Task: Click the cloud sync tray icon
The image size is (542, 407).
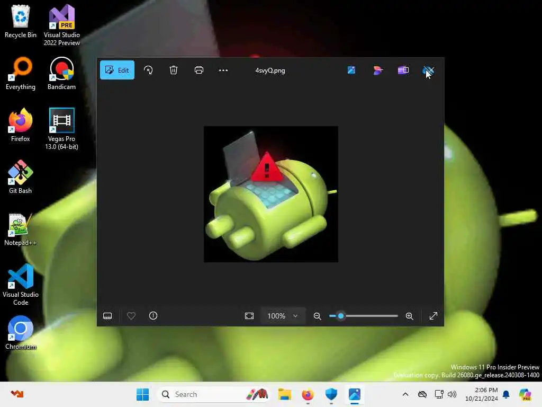Action: tap(422, 394)
